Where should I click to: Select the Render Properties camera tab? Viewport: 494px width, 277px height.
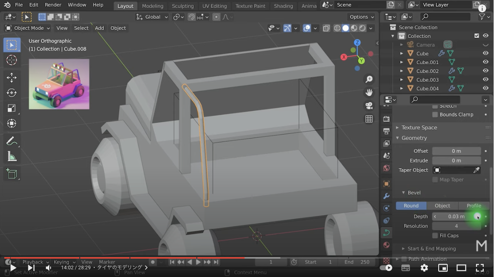(x=386, y=119)
